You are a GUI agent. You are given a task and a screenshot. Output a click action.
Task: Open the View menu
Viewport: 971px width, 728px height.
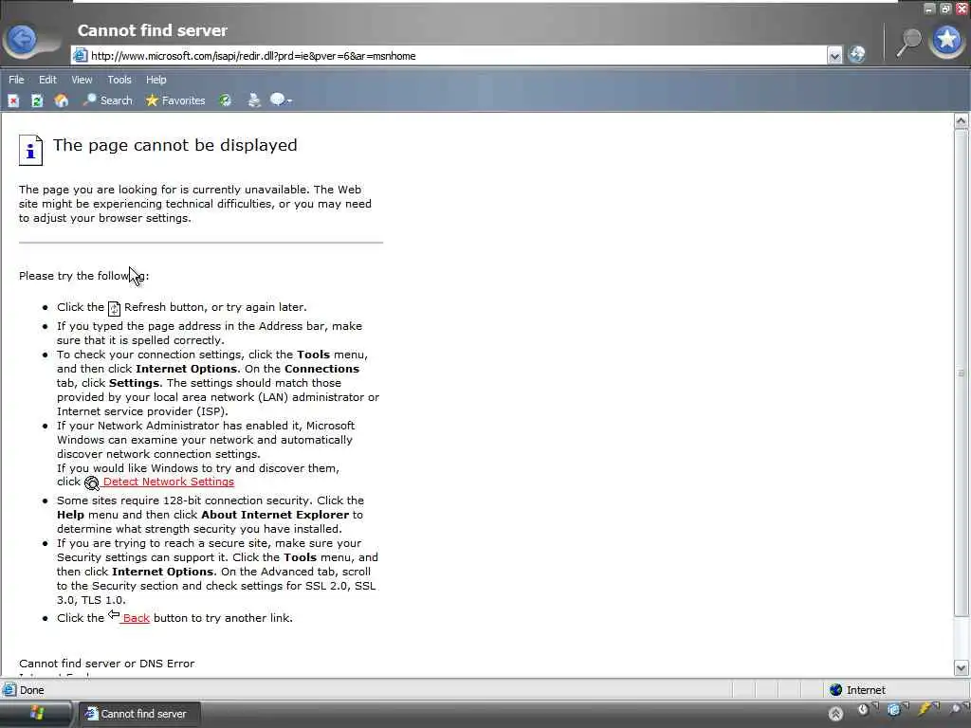pyautogui.click(x=82, y=80)
